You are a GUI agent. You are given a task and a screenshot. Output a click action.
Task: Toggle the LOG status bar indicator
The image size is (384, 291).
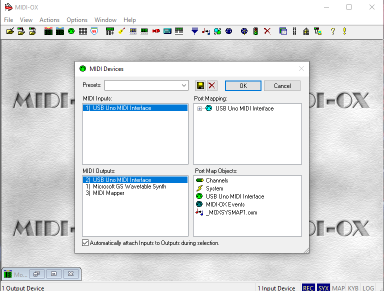368,288
